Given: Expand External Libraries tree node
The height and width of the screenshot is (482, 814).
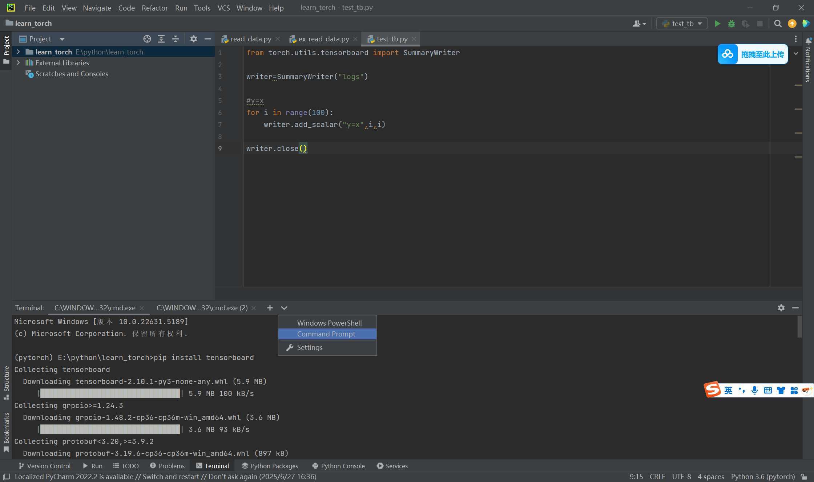Looking at the screenshot, I should [x=18, y=63].
